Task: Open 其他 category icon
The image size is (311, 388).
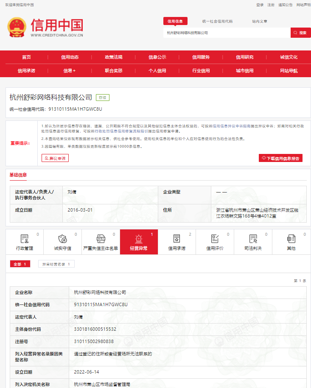Action: click(x=291, y=239)
